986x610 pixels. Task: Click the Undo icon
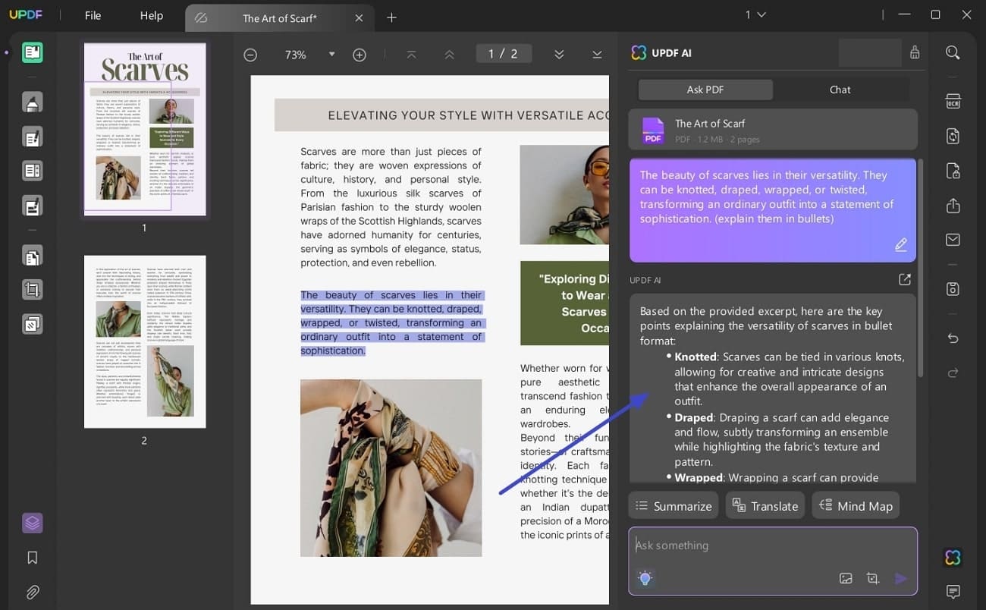tap(953, 338)
